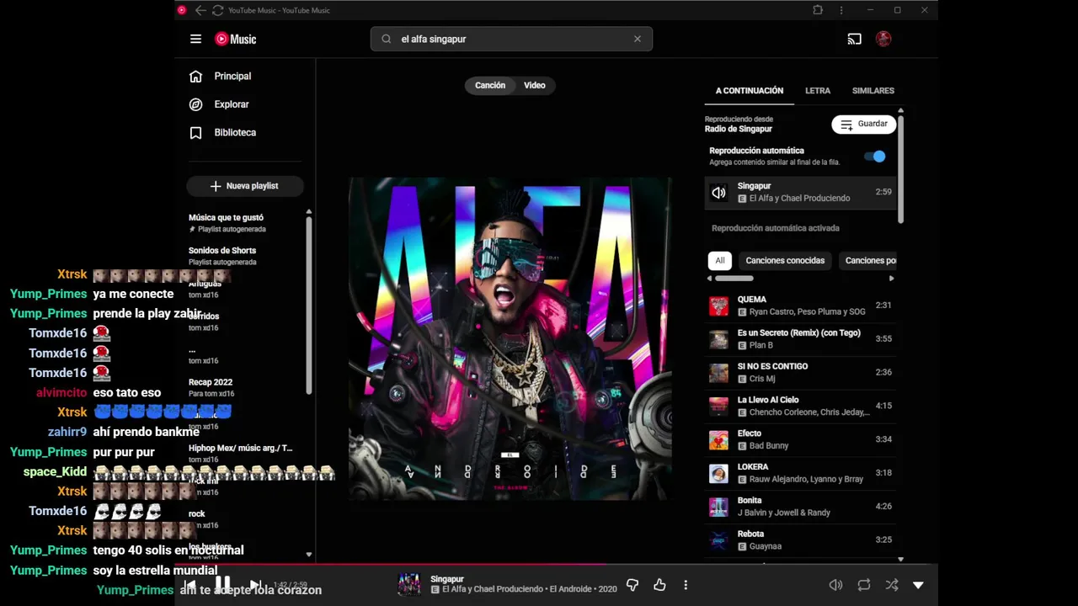The width and height of the screenshot is (1078, 606).
Task: Click the YouTube Music logo
Action: (x=235, y=39)
